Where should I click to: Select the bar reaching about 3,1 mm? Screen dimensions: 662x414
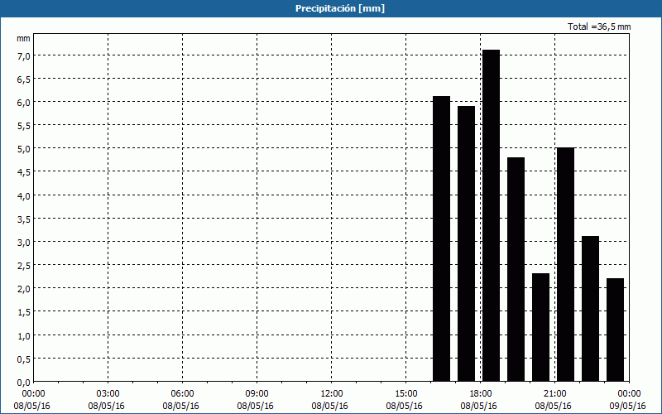[x=590, y=309]
